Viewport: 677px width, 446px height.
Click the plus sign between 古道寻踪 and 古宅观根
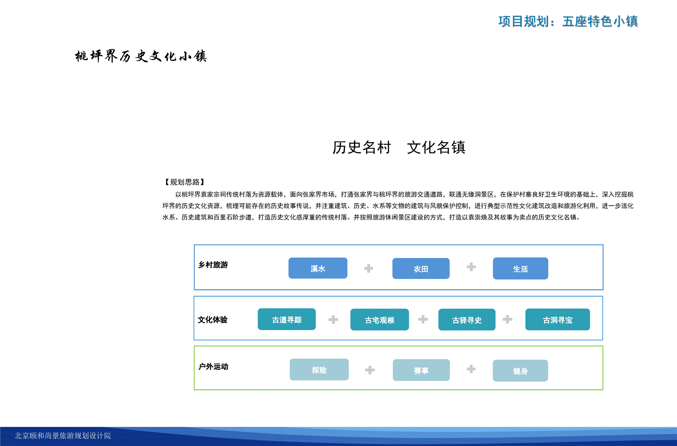pos(333,319)
